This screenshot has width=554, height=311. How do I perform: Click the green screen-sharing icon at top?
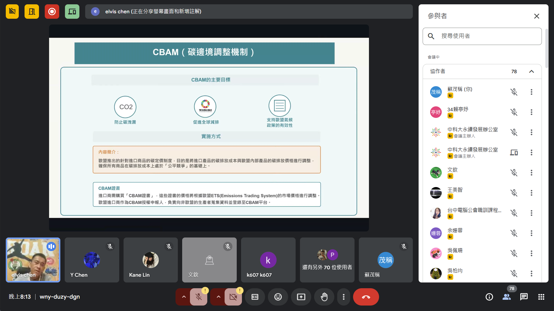point(72,12)
